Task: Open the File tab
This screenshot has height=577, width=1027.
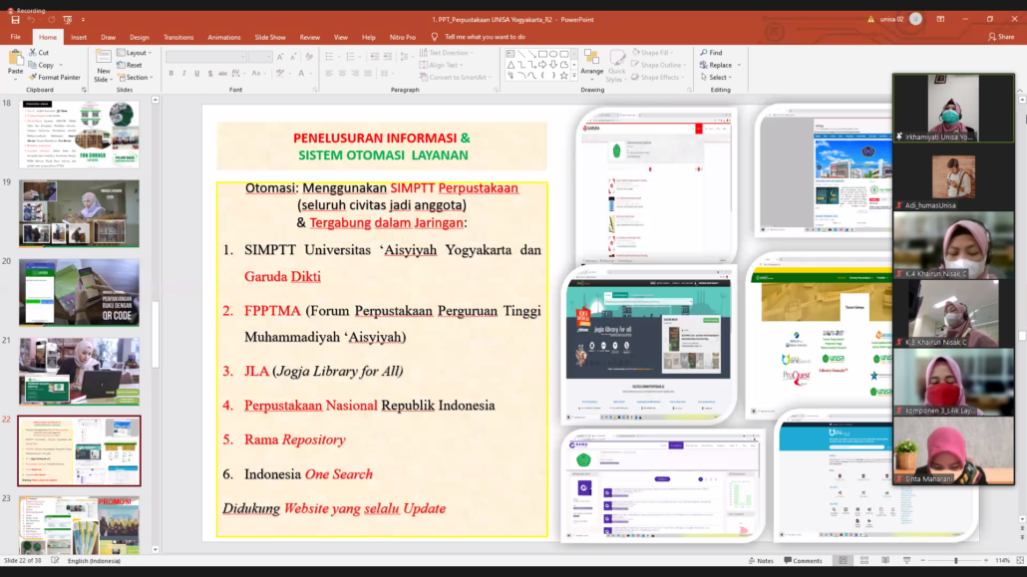Action: tap(16, 37)
